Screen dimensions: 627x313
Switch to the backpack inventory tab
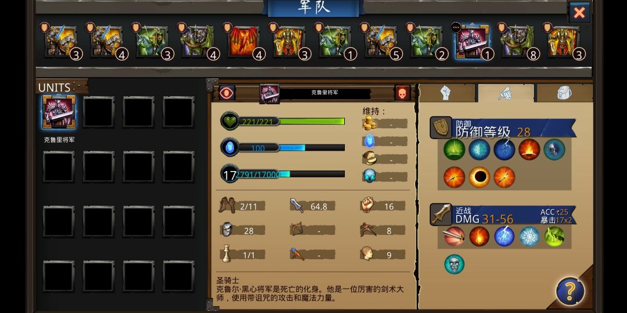tap(564, 93)
